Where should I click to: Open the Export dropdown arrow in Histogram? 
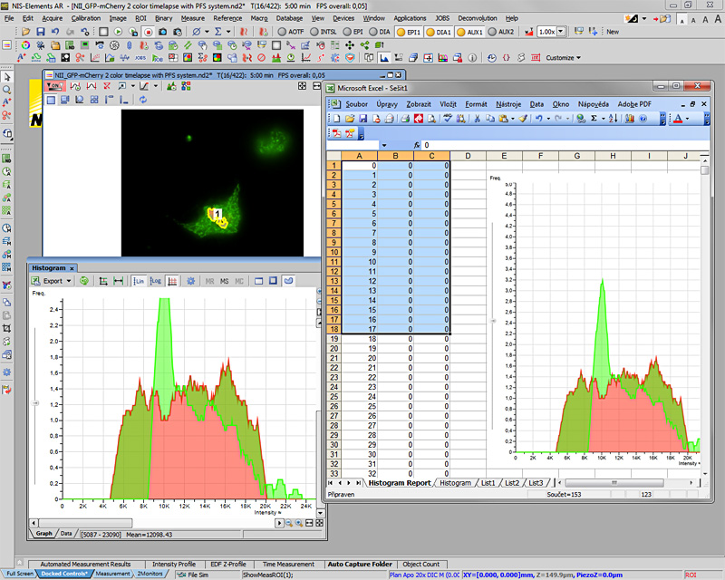point(69,281)
